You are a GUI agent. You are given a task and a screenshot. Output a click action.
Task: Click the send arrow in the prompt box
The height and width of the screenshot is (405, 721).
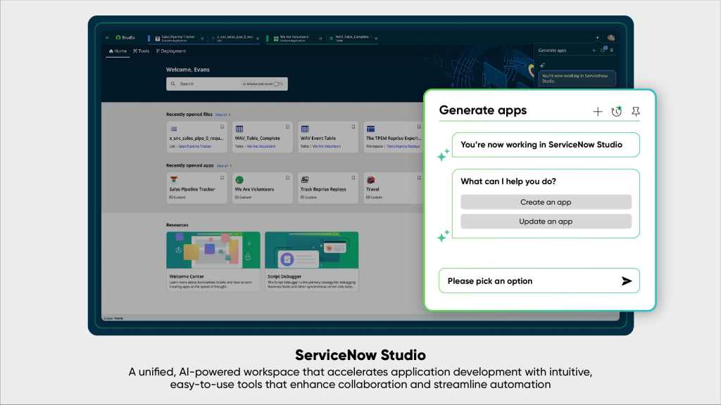[627, 281]
